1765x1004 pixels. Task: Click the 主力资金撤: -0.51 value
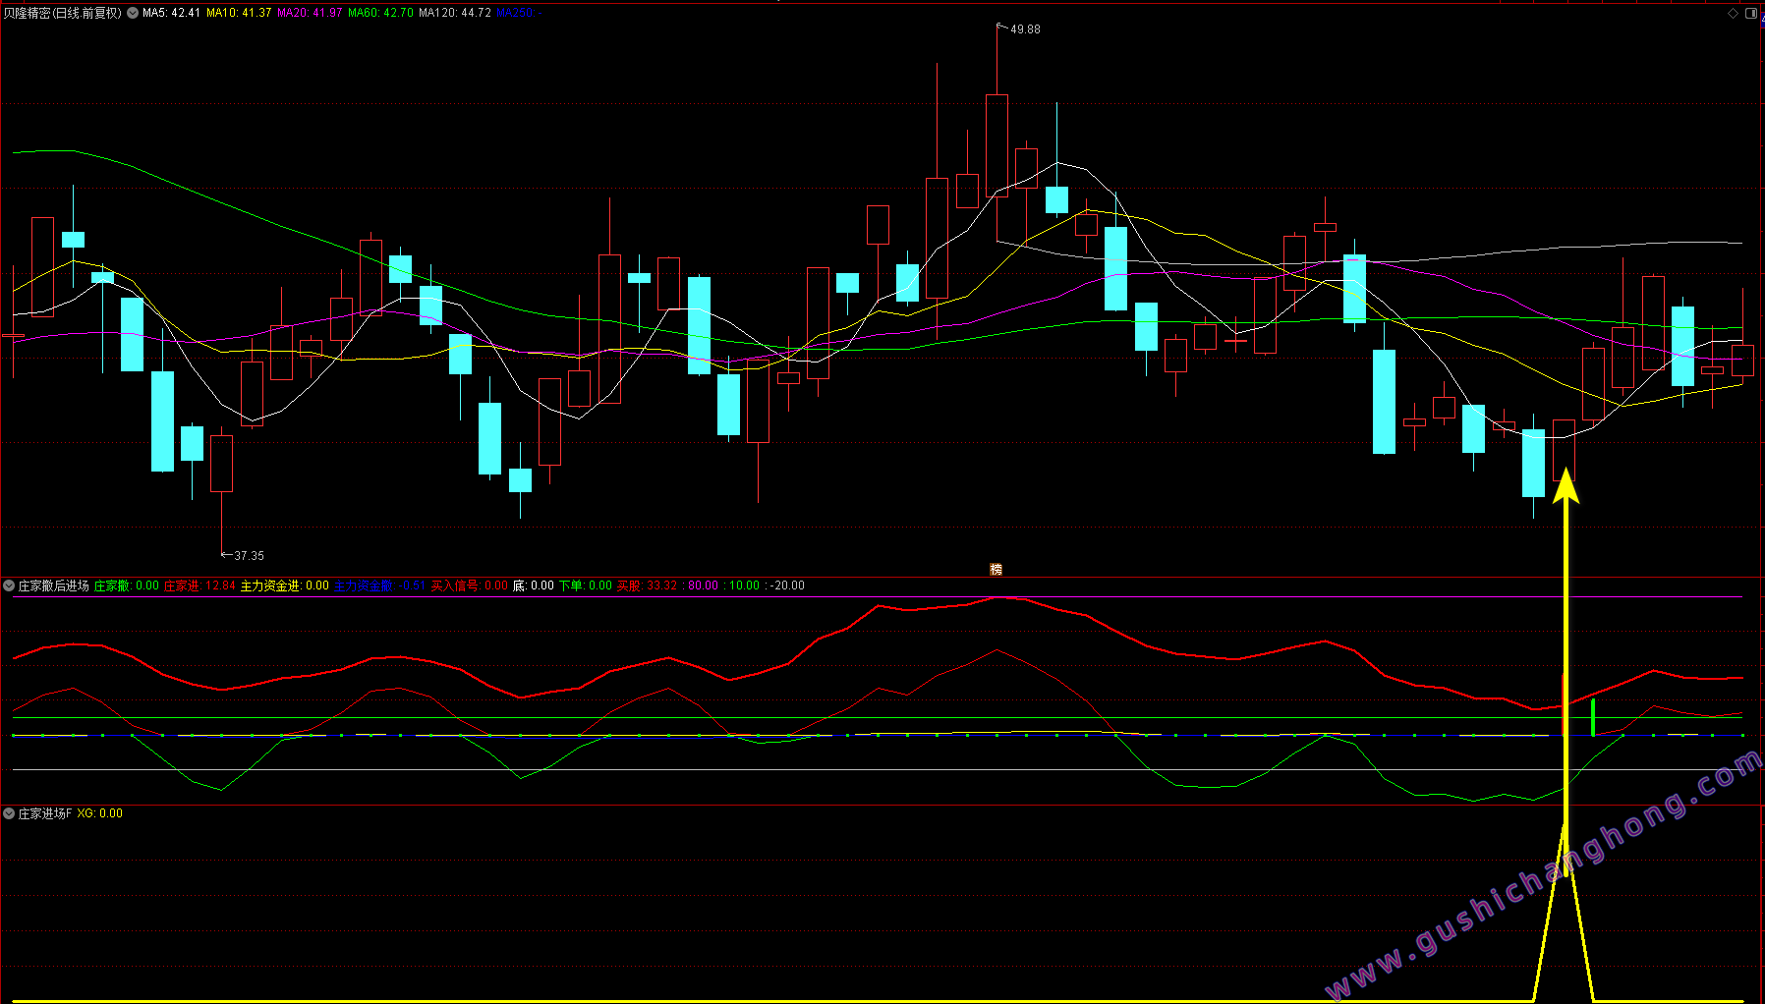click(x=380, y=586)
